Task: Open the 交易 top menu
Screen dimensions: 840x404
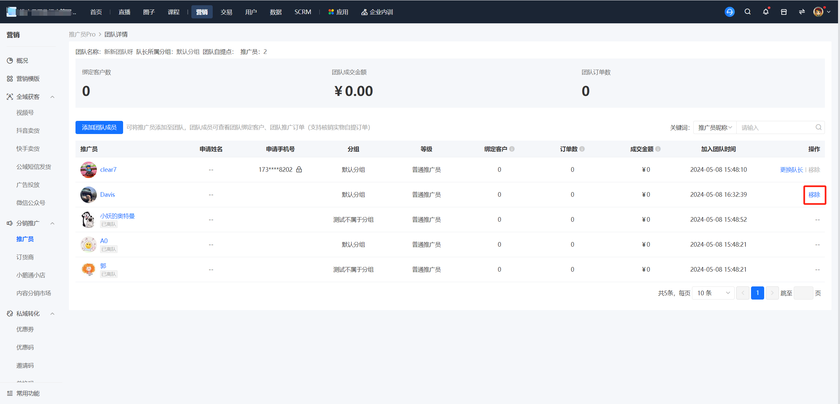Action: coord(226,12)
